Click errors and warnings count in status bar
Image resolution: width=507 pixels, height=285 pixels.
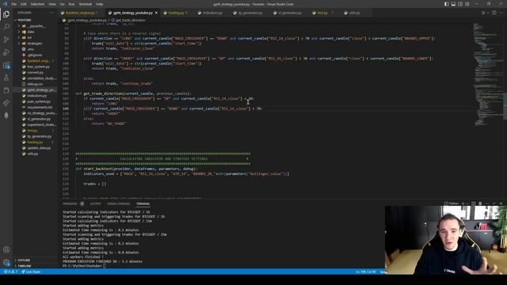(x=10, y=272)
